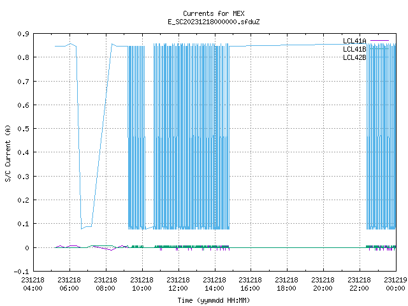Click the 0.3 y-axis tick label
Screen dimensions: 408x306
(23, 177)
